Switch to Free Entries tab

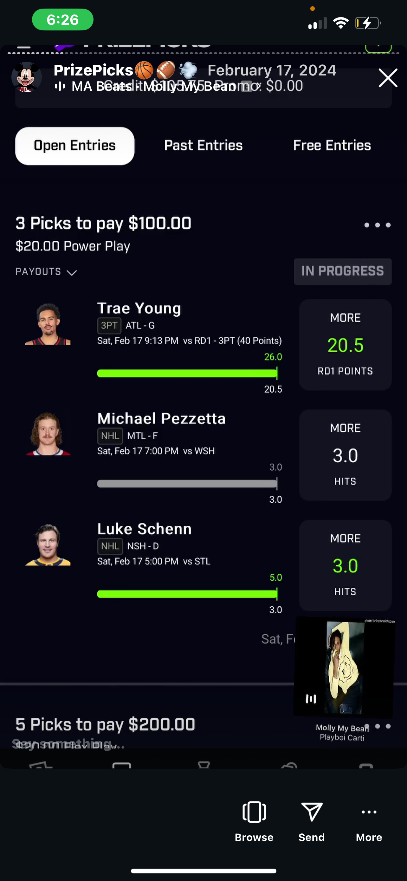332,146
